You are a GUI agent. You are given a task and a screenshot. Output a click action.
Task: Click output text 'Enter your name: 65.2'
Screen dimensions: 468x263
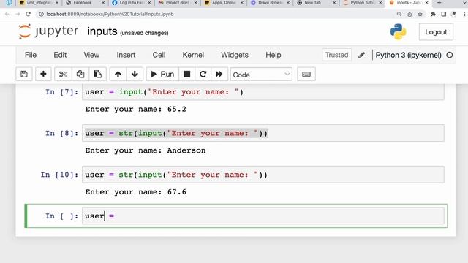[x=135, y=109]
